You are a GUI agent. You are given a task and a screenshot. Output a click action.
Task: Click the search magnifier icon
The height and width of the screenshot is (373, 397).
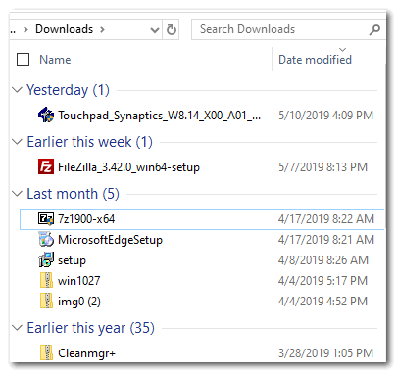pyautogui.click(x=374, y=29)
